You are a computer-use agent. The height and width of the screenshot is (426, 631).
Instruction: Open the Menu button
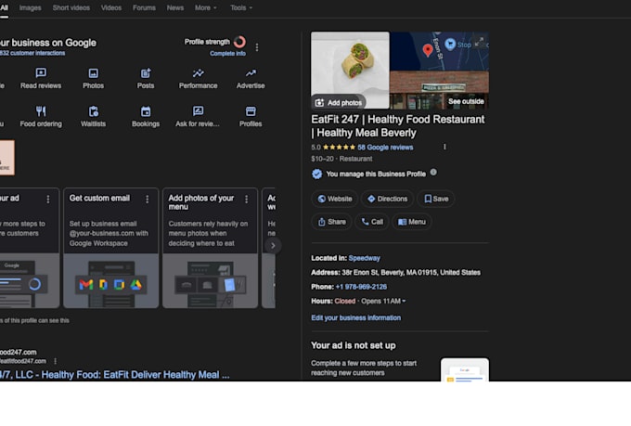coord(411,222)
